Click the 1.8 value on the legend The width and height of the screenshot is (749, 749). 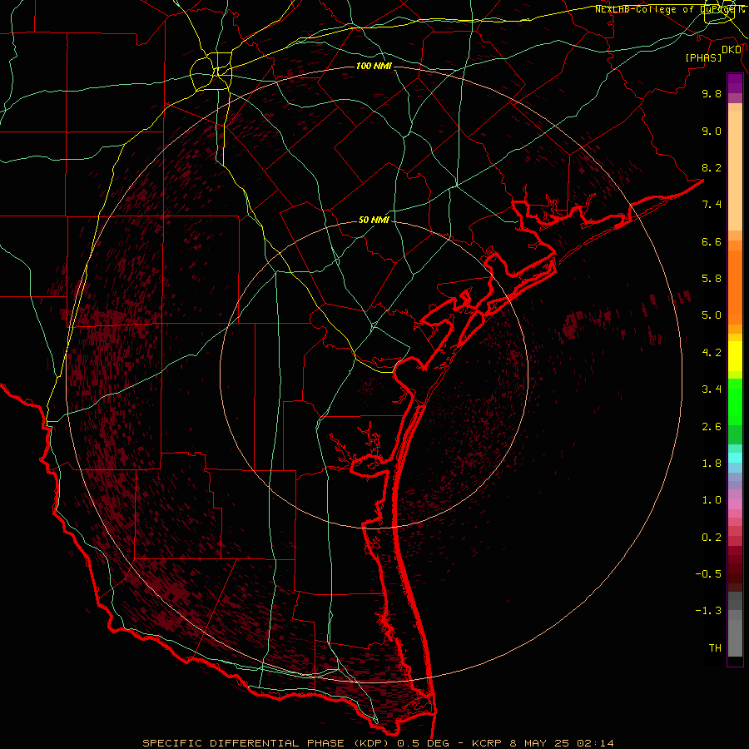click(x=712, y=464)
